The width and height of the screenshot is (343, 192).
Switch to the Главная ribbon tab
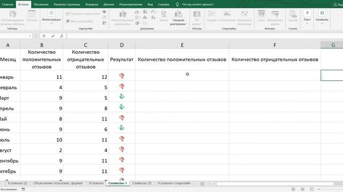(x=8, y=4)
